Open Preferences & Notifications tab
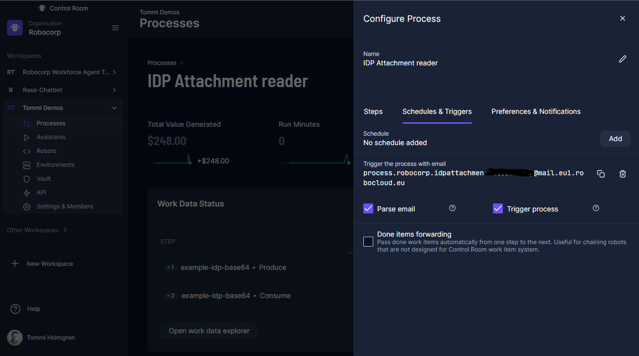The width and height of the screenshot is (639, 356). pos(536,111)
